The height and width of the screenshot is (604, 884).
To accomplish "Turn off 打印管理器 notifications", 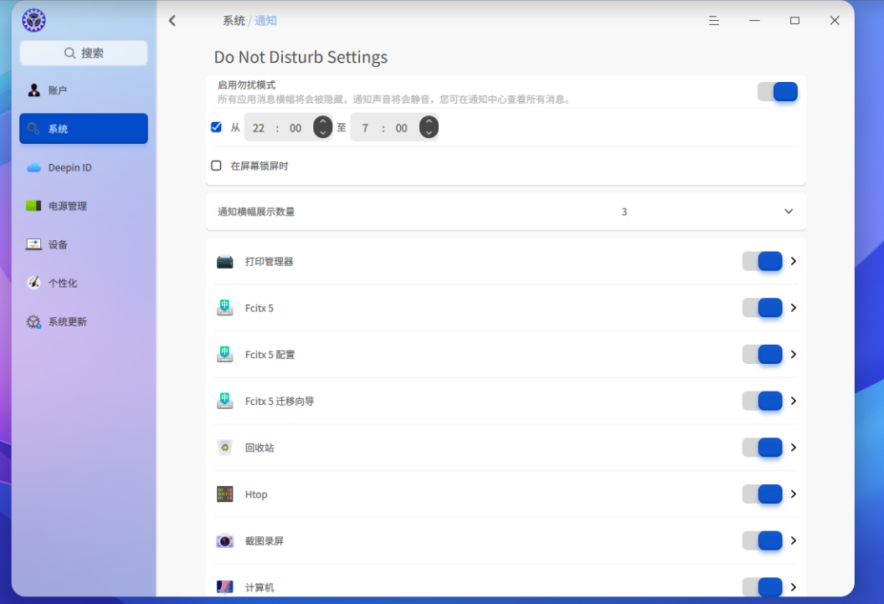I will [x=763, y=262].
